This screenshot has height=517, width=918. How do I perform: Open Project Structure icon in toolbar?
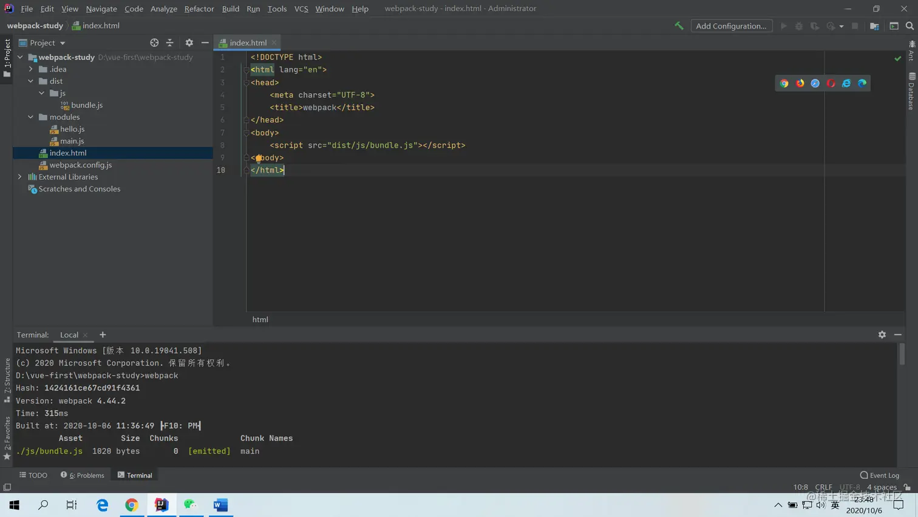pyautogui.click(x=874, y=26)
